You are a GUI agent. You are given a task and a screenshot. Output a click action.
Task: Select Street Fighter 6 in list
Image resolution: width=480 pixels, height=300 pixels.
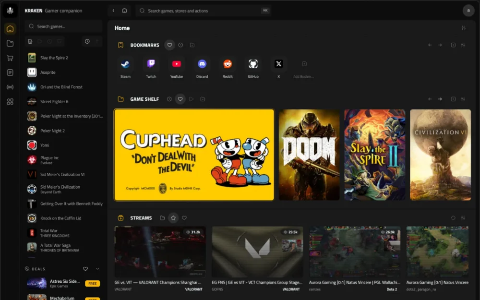tap(64, 102)
